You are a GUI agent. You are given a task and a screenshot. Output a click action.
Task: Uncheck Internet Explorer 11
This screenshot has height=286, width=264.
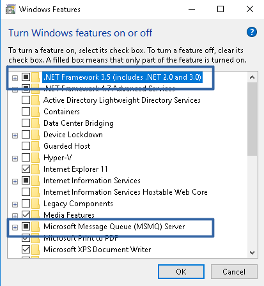tap(26, 169)
